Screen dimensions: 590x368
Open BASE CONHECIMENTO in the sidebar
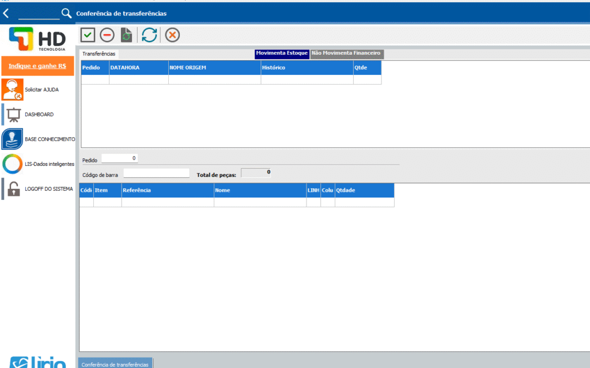point(12,139)
